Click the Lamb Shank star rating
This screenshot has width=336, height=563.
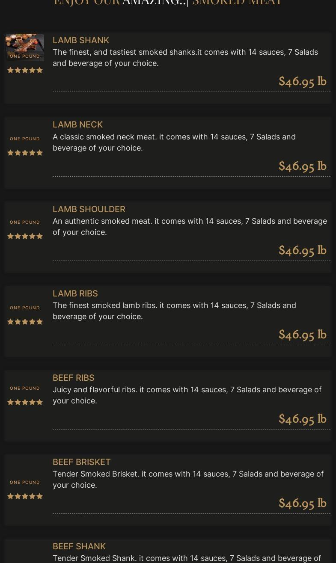[25, 71]
